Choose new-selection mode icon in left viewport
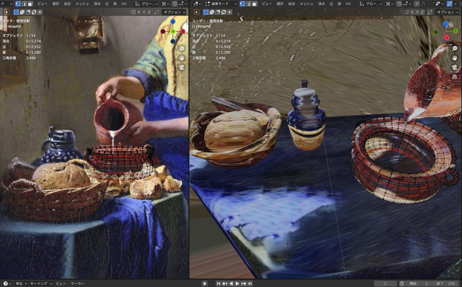Viewport: 462px width, 287px height. (16, 12)
